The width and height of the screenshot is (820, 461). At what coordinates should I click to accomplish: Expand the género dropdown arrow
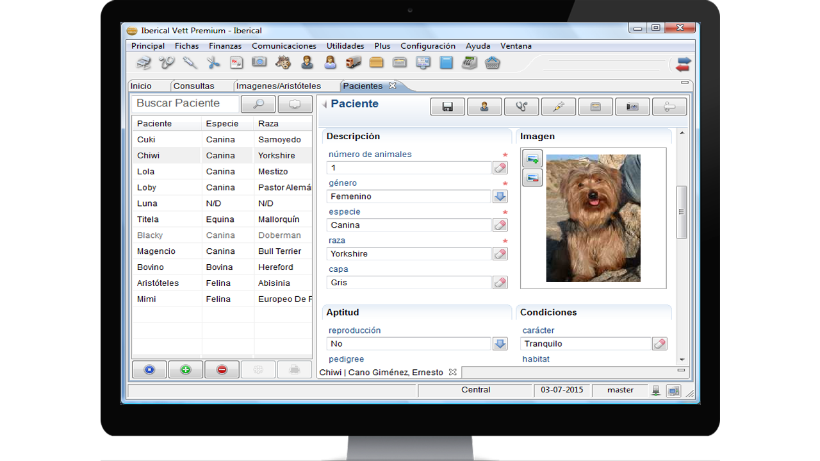(x=500, y=197)
